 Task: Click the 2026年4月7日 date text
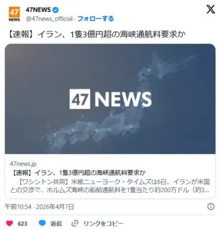[x=55, y=207]
